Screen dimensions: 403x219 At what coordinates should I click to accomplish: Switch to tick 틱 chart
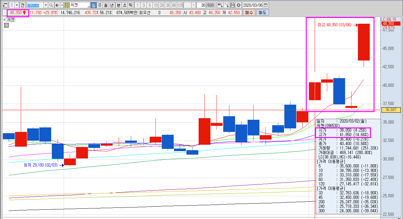coord(131,5)
